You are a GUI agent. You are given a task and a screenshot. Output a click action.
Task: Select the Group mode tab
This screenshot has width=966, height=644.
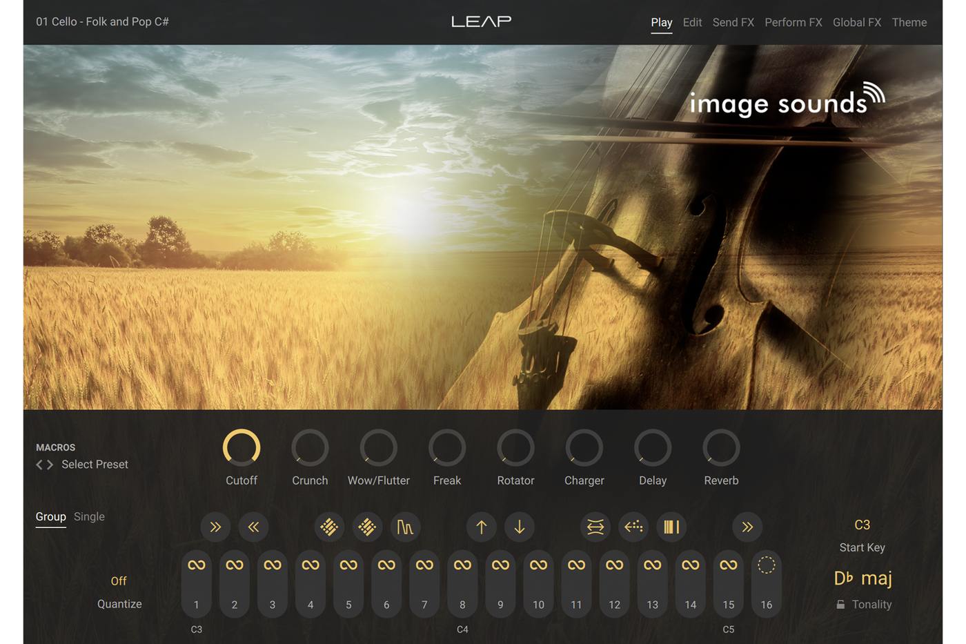(50, 516)
